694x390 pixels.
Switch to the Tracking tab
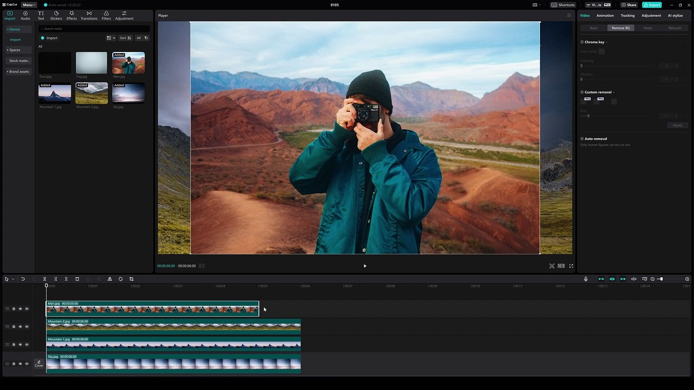click(x=627, y=15)
